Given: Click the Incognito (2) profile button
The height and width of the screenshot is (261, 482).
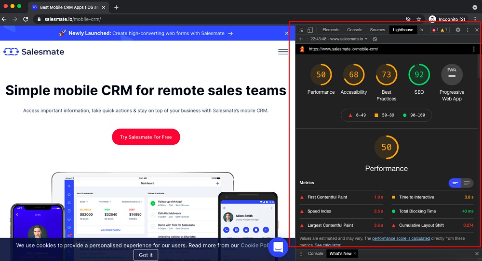Looking at the screenshot, I should point(448,19).
